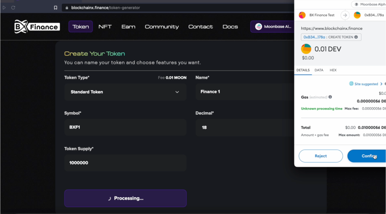Image resolution: width=386 pixels, height=214 pixels.
Task: Click the bookmark icon in address bar
Action: [55, 8]
